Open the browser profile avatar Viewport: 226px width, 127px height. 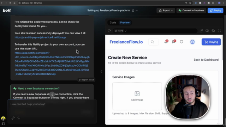pos(219,3)
